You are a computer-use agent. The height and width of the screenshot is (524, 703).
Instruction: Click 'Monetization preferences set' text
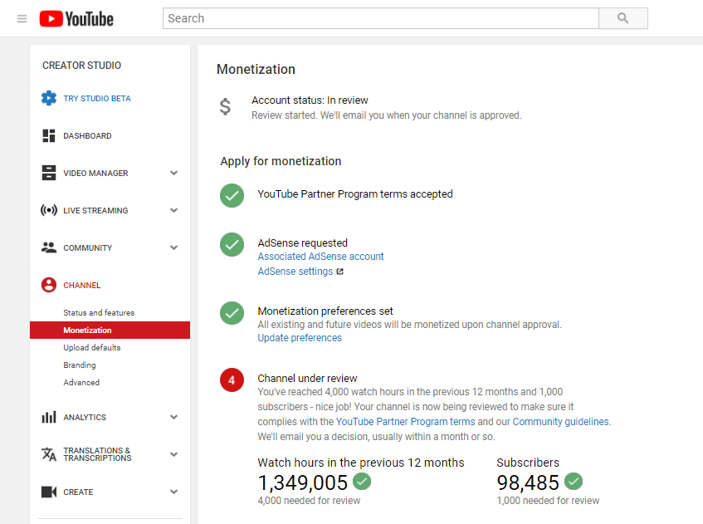tap(325, 311)
